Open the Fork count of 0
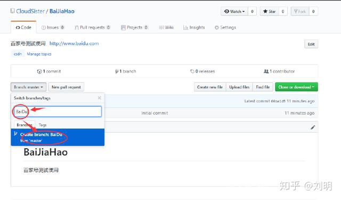 (x=313, y=11)
